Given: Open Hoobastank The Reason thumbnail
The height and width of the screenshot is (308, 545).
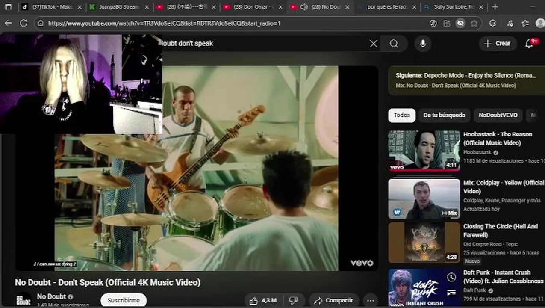Looking at the screenshot, I should coord(424,151).
